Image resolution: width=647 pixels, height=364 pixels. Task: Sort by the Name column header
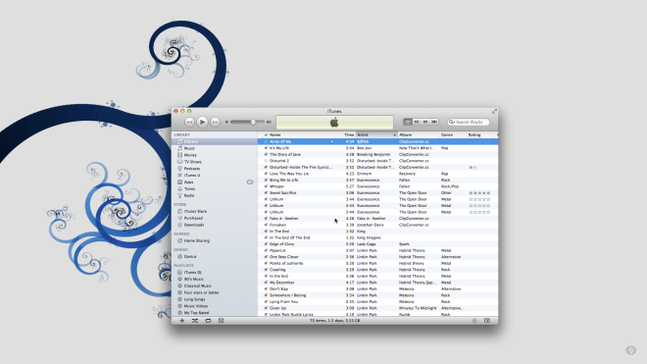pos(302,134)
